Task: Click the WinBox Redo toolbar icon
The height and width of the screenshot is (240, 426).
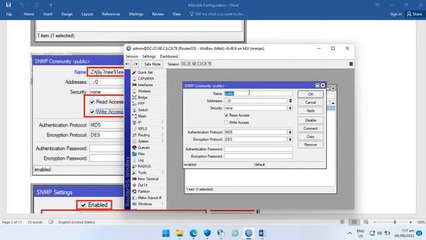Action: [135, 64]
